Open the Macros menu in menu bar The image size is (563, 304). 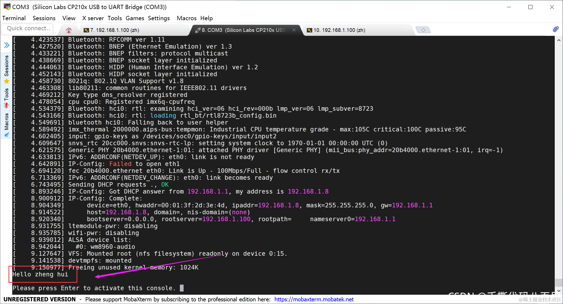[x=186, y=18]
